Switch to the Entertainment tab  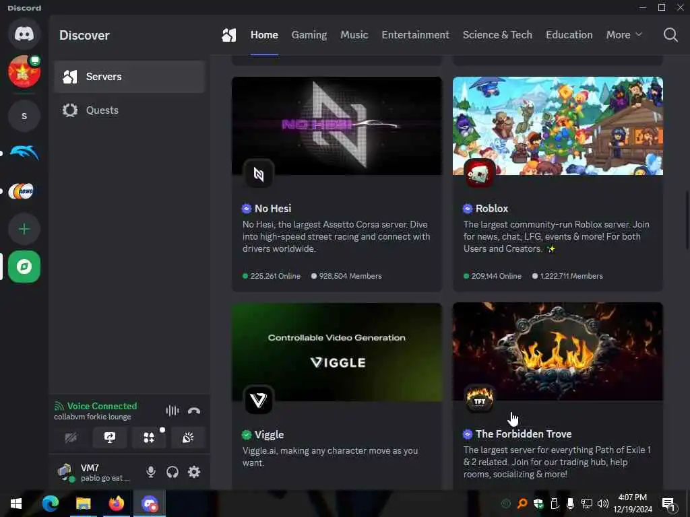pyautogui.click(x=415, y=35)
